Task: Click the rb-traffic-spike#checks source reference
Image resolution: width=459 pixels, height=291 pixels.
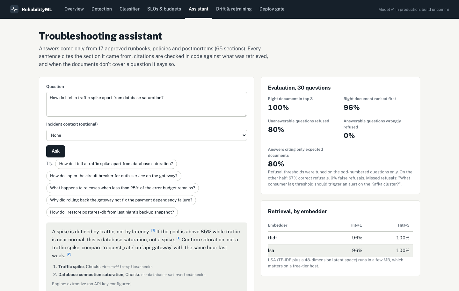Action: pyautogui.click(x=127, y=267)
